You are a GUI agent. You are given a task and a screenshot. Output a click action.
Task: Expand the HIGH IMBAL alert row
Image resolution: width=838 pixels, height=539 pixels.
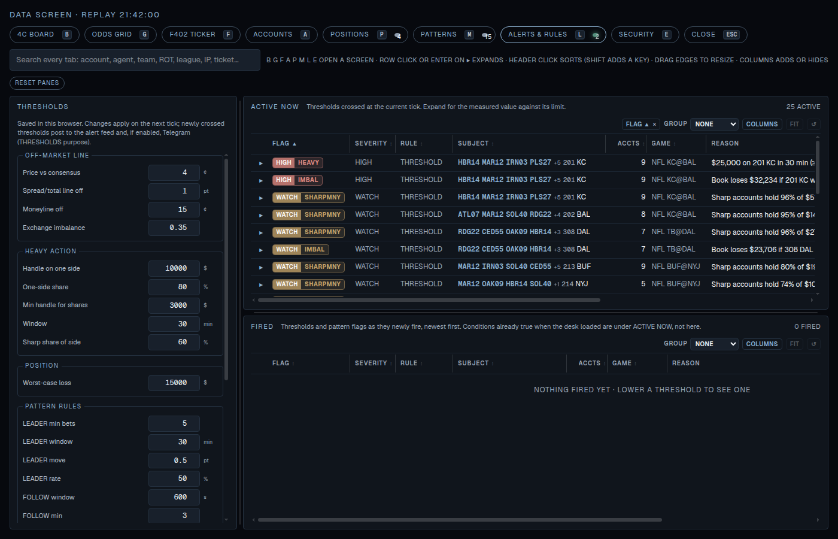(x=261, y=180)
